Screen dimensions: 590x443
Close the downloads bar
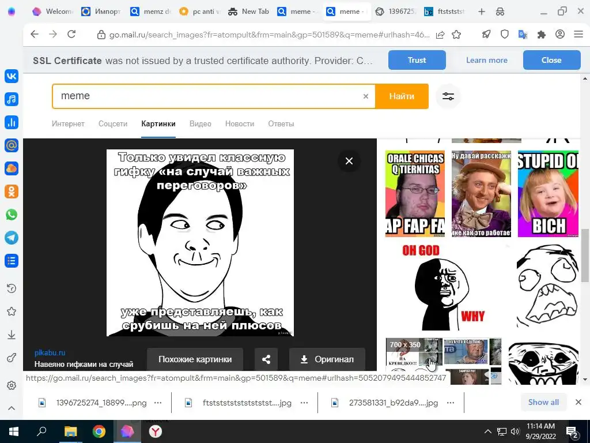click(x=578, y=402)
